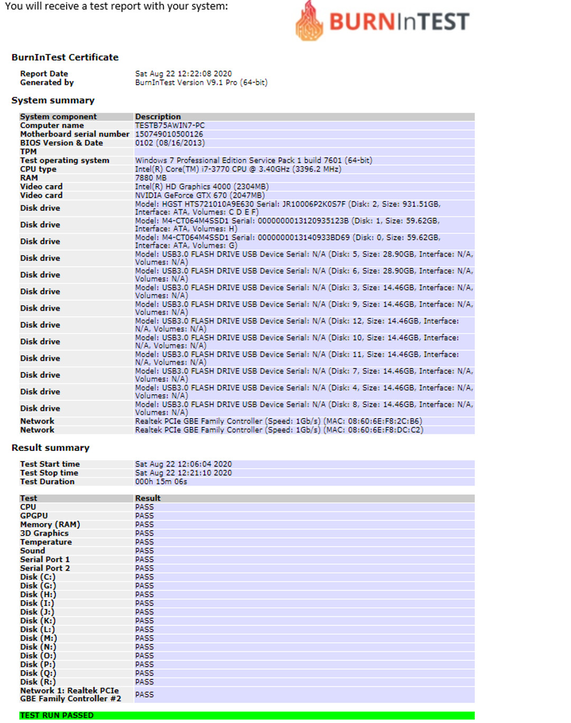Click the Disk (Q:) test label

tap(38, 673)
